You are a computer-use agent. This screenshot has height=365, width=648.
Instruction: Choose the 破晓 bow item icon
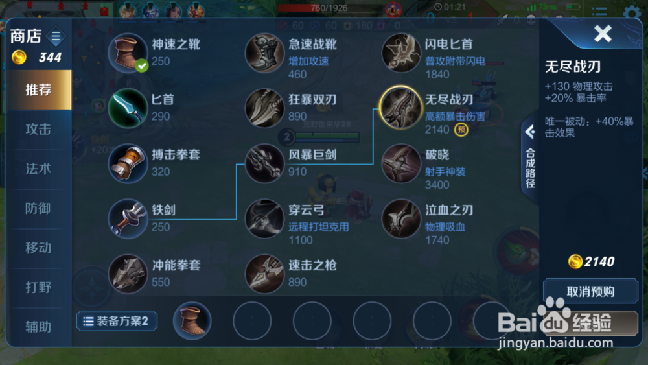pos(401,163)
